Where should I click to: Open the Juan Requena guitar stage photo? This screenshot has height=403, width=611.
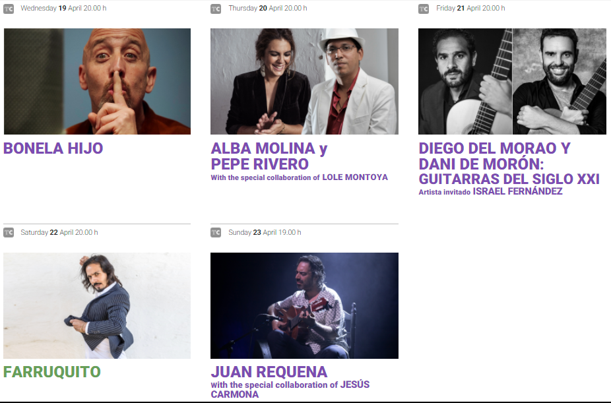304,305
